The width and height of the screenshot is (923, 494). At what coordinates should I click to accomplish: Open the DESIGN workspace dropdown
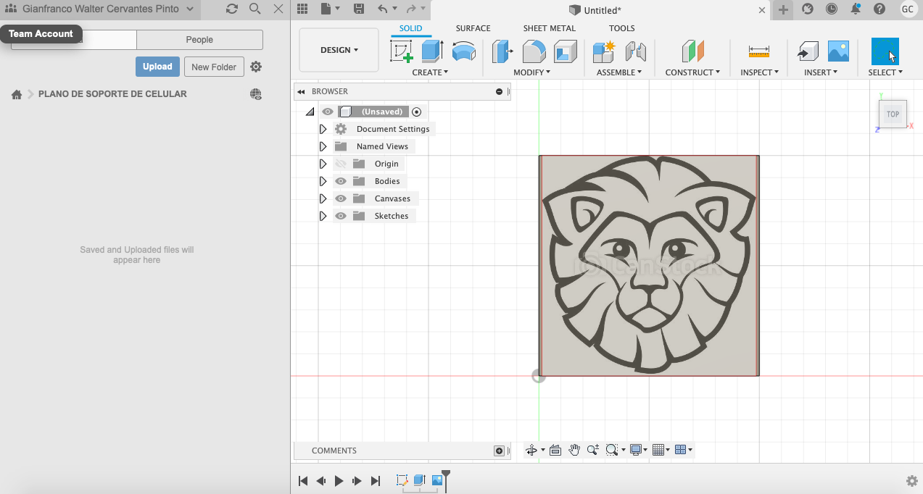click(x=339, y=50)
